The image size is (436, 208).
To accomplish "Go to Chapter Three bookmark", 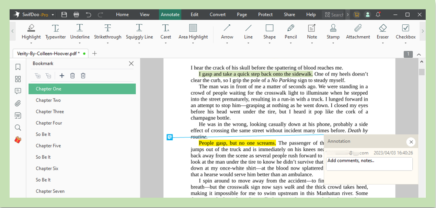I will [x=82, y=112].
